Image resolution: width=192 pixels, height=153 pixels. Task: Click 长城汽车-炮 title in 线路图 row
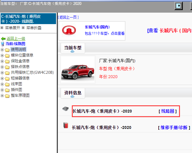pyautogui.click(x=102, y=111)
